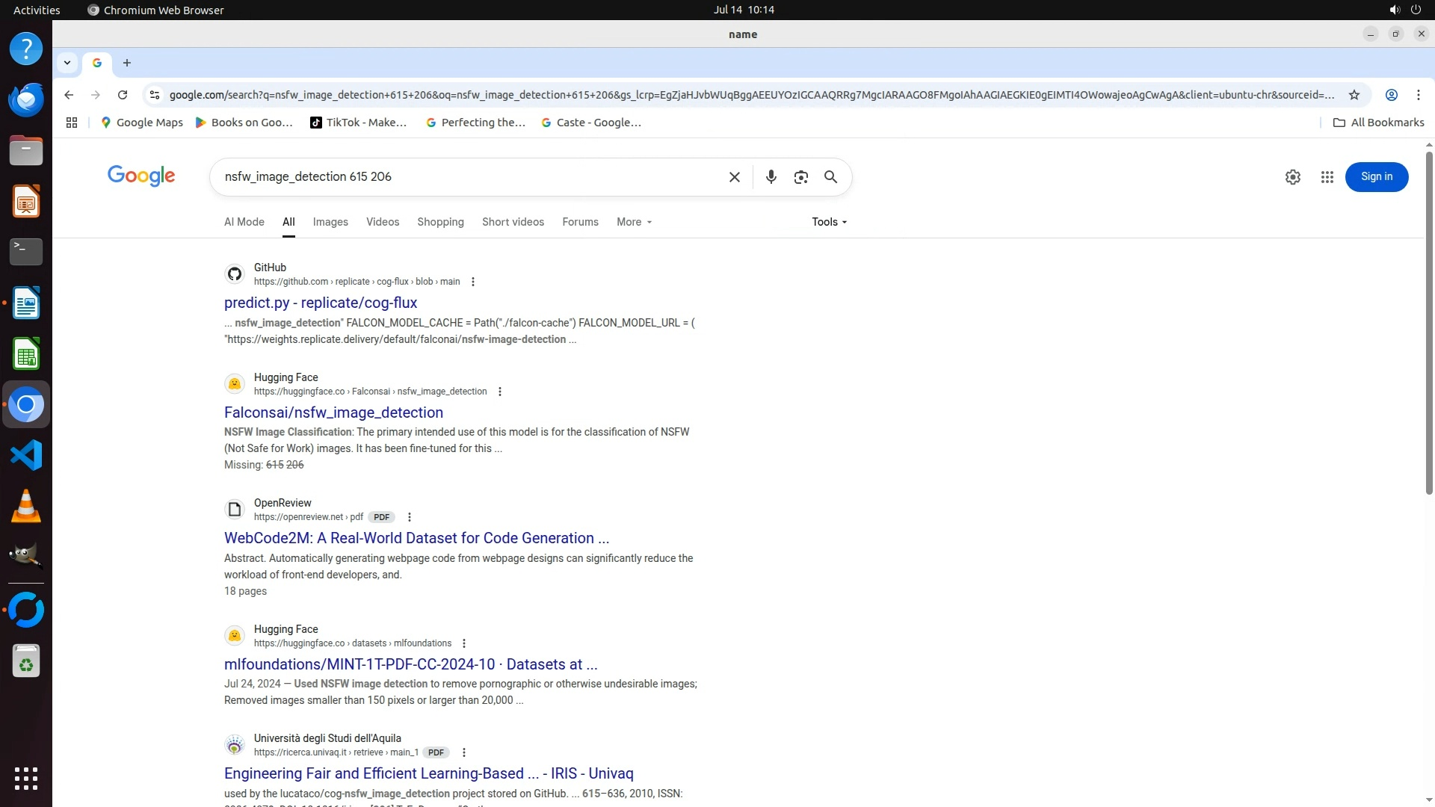Launch Visual Studio Code from dock

point(26,455)
